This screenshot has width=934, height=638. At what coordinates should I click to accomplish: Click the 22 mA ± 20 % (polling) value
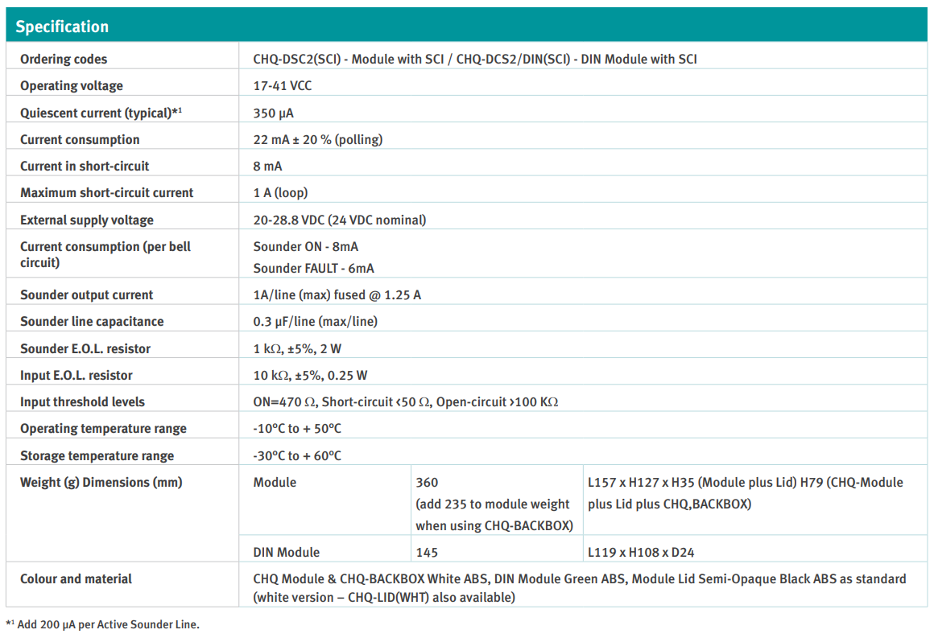click(317, 139)
